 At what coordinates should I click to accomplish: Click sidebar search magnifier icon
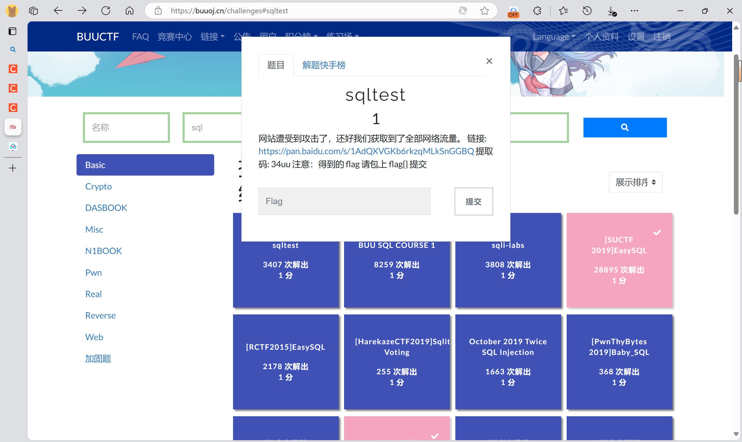(x=13, y=49)
